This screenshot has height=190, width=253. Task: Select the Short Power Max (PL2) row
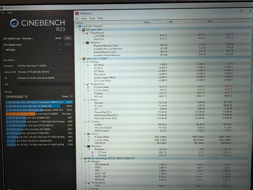coord(163,115)
